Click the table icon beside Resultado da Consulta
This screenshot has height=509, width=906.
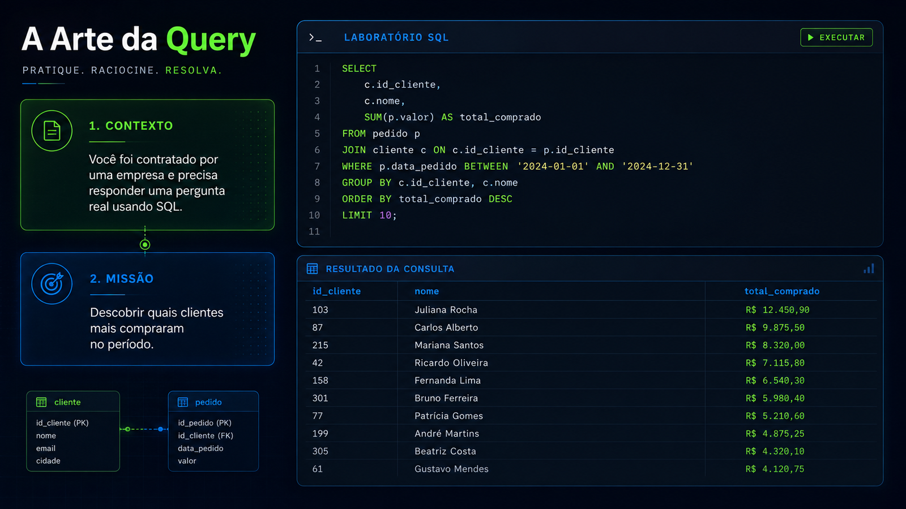pyautogui.click(x=312, y=269)
